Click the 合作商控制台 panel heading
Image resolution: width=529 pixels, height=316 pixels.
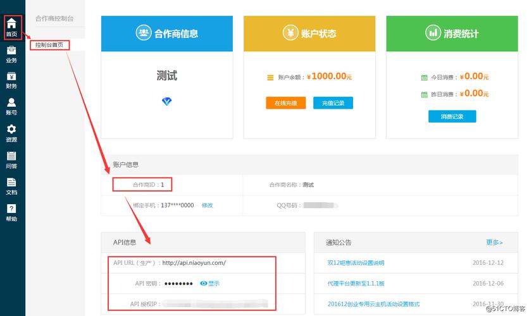[54, 18]
